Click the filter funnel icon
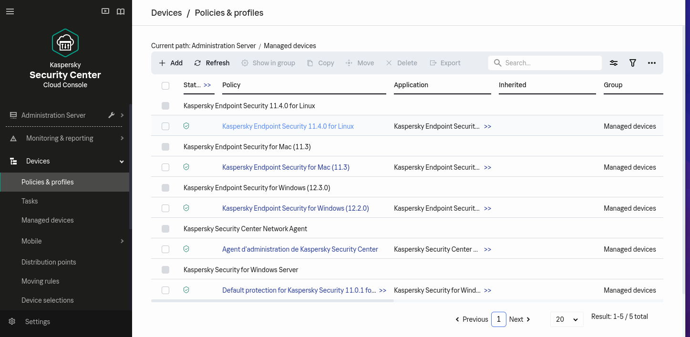 point(633,63)
